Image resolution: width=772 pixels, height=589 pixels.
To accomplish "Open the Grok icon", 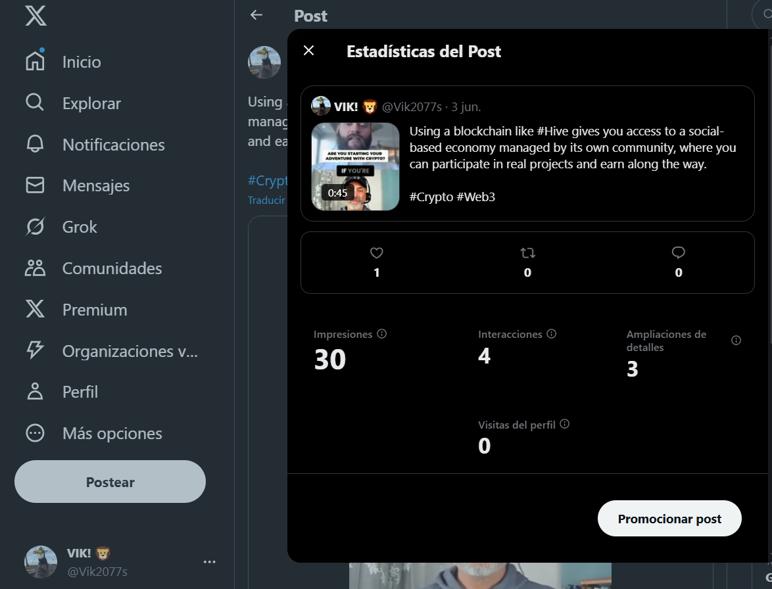I will coord(35,226).
